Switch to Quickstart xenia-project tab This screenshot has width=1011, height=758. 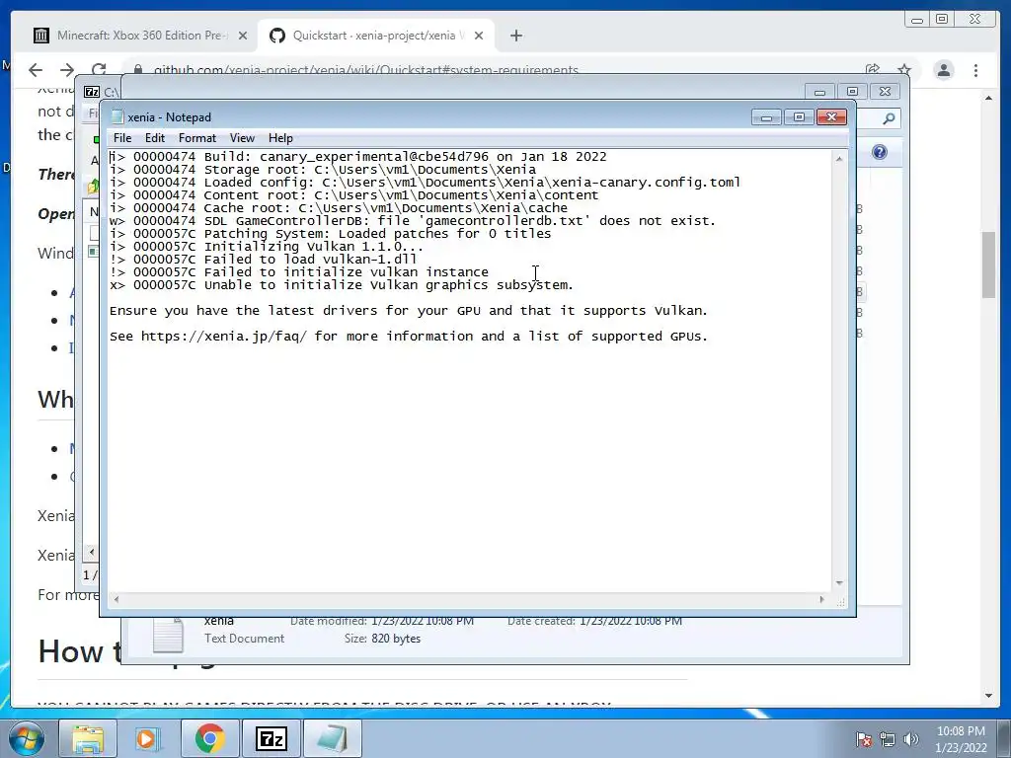click(374, 36)
